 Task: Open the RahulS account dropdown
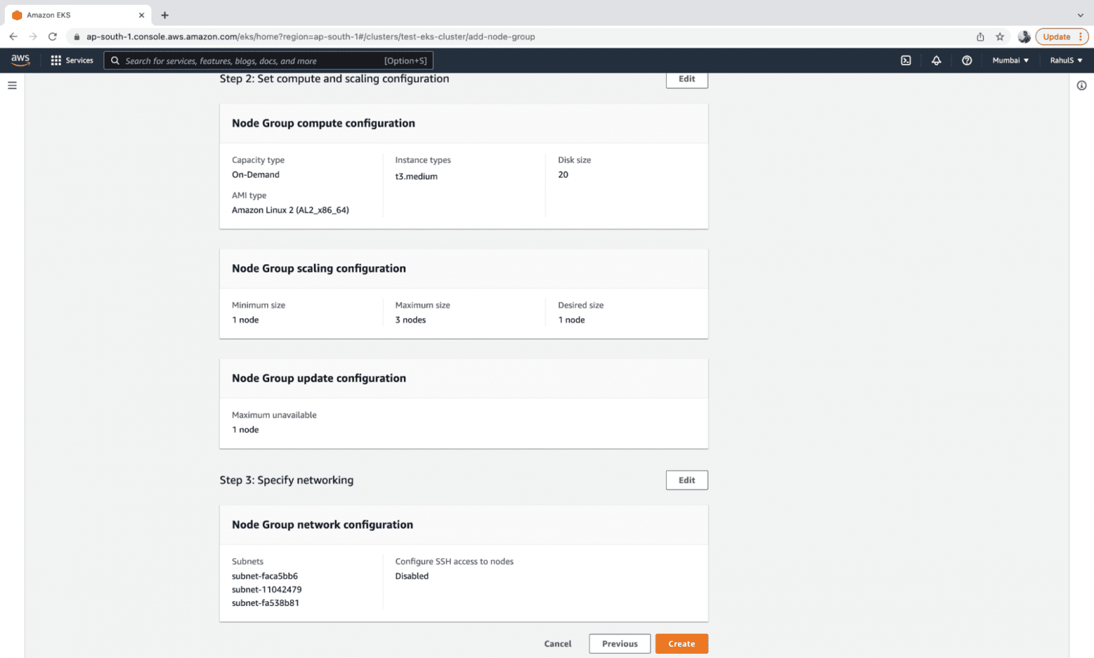click(x=1066, y=61)
